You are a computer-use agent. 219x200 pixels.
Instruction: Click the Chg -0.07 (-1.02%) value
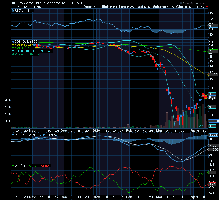pyautogui.click(x=191, y=7)
